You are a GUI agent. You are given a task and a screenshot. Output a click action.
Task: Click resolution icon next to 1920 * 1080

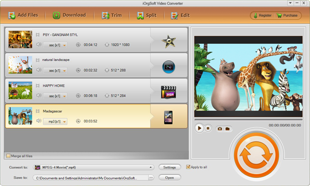click(107, 44)
